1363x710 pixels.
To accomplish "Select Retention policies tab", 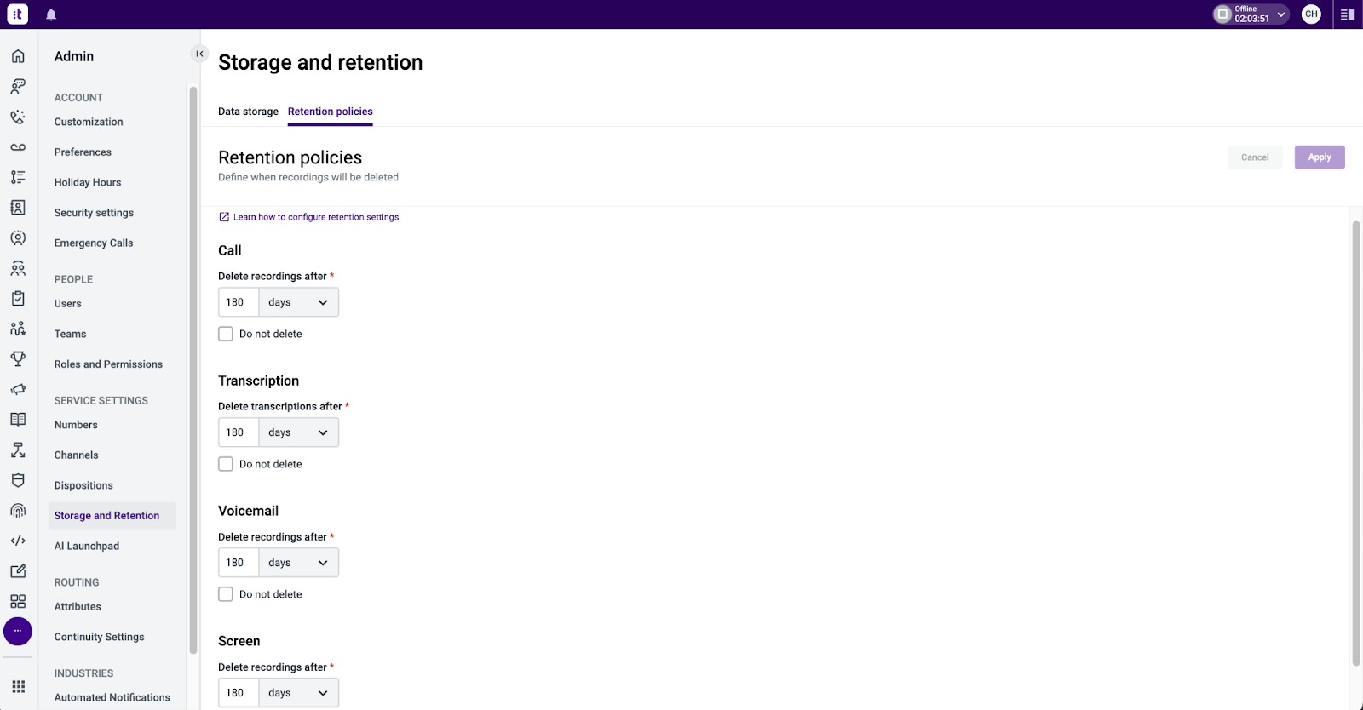I will 331,112.
